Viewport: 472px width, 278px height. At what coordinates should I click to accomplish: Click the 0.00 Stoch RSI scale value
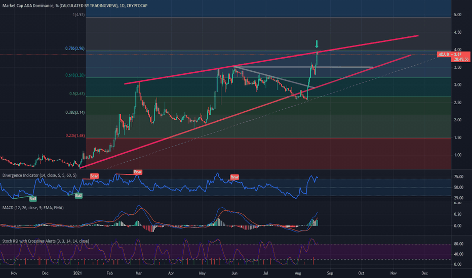457,264
